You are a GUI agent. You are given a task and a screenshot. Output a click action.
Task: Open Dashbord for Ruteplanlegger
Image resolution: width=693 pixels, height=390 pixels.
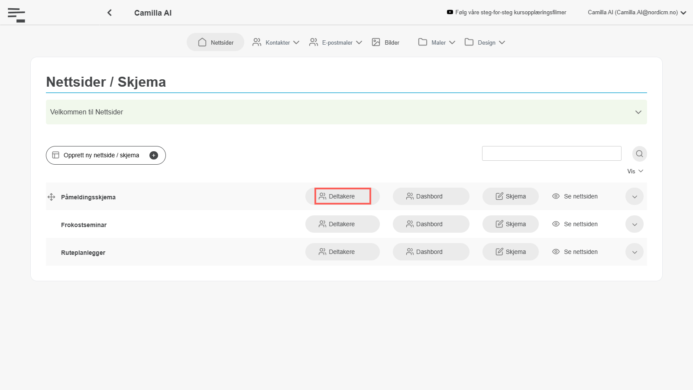[x=431, y=252]
